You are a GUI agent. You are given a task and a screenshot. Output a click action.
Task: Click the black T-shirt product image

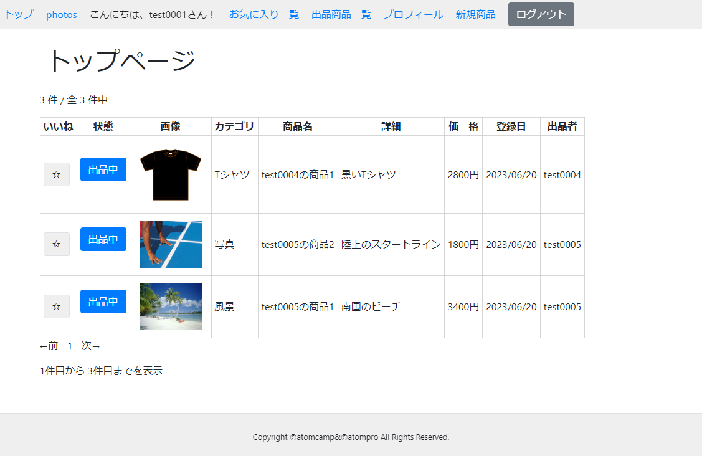pos(171,174)
